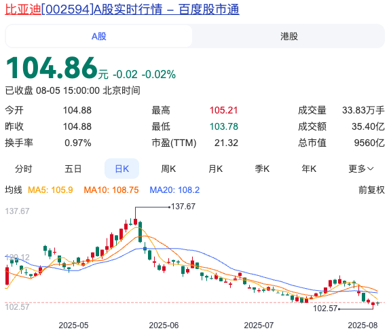Click the current price 104.86
The width and height of the screenshot is (391, 335).
[x=52, y=68]
